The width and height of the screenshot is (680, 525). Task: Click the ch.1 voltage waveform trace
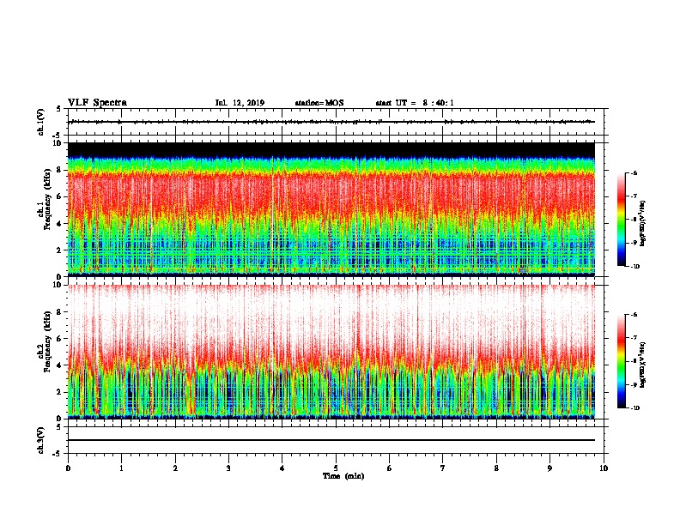pyautogui.click(x=331, y=122)
